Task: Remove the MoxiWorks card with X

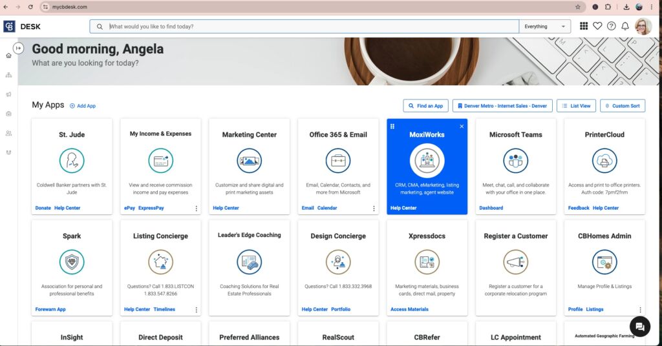Action: point(462,127)
